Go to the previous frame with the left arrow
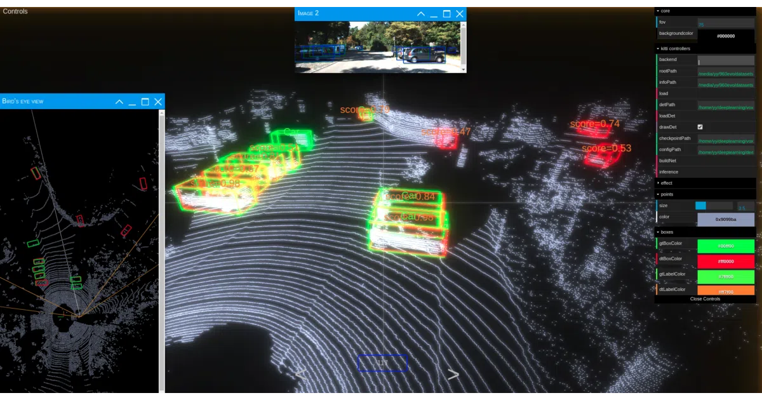Screen dimensions: 762x400 300,375
